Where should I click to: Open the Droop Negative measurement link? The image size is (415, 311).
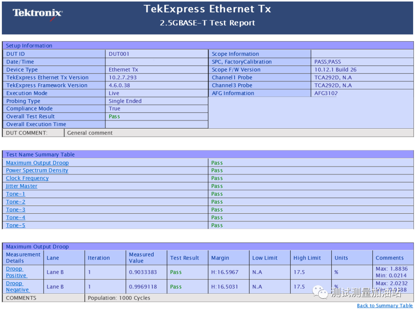[x=18, y=287]
